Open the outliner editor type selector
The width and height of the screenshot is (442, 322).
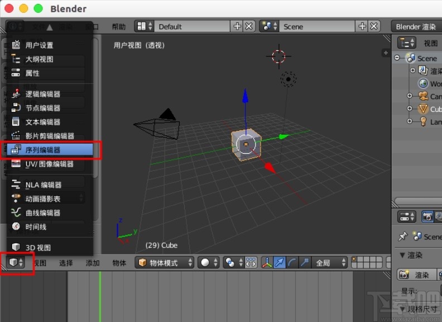tap(407, 43)
